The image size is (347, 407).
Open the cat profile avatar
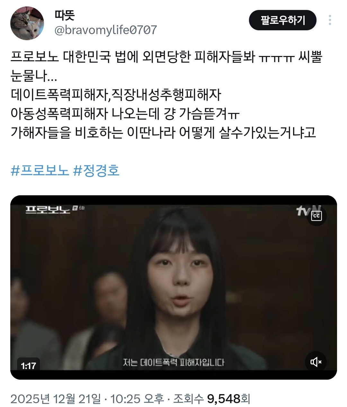27,23
